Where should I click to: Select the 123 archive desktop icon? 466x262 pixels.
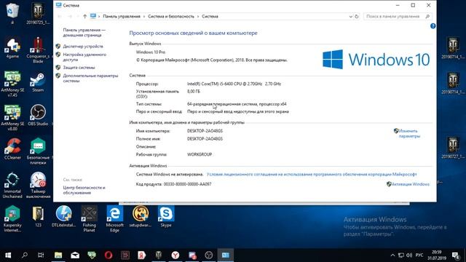pyautogui.click(x=38, y=217)
